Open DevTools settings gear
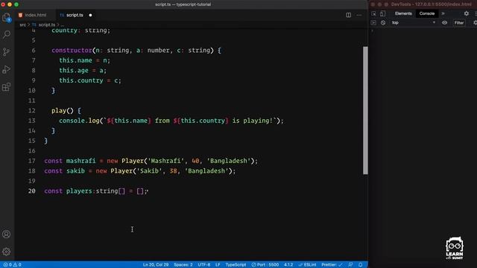 tap(467, 13)
